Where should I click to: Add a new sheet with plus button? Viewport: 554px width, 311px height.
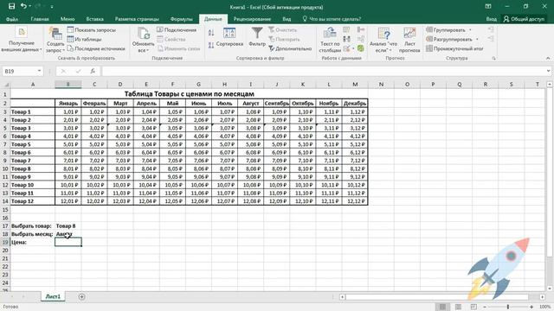point(81,297)
